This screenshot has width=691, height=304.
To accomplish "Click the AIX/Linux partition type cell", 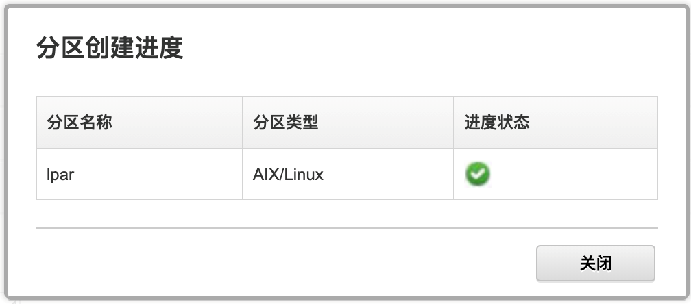I will [348, 175].
